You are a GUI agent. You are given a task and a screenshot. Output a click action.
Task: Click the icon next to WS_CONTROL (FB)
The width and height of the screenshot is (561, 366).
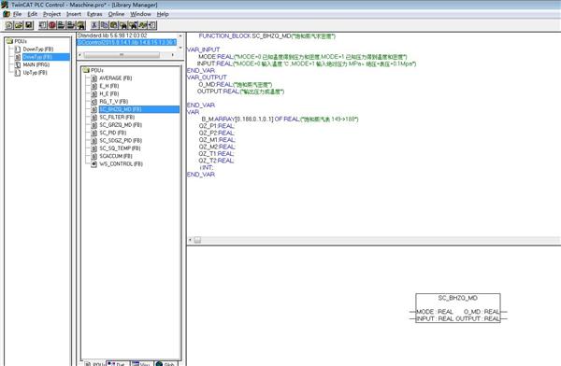(93, 163)
